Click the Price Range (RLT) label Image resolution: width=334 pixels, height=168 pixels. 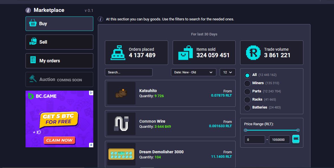point(259,124)
